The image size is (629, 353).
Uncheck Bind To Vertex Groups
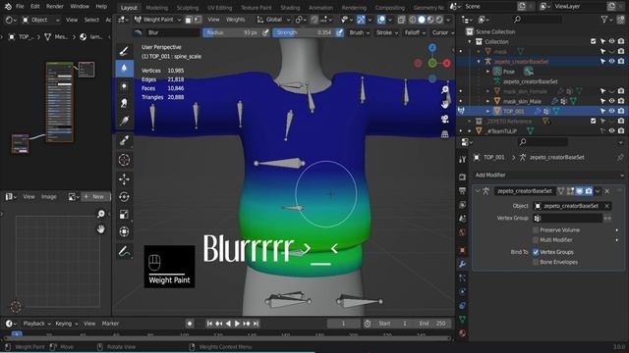[x=536, y=252]
